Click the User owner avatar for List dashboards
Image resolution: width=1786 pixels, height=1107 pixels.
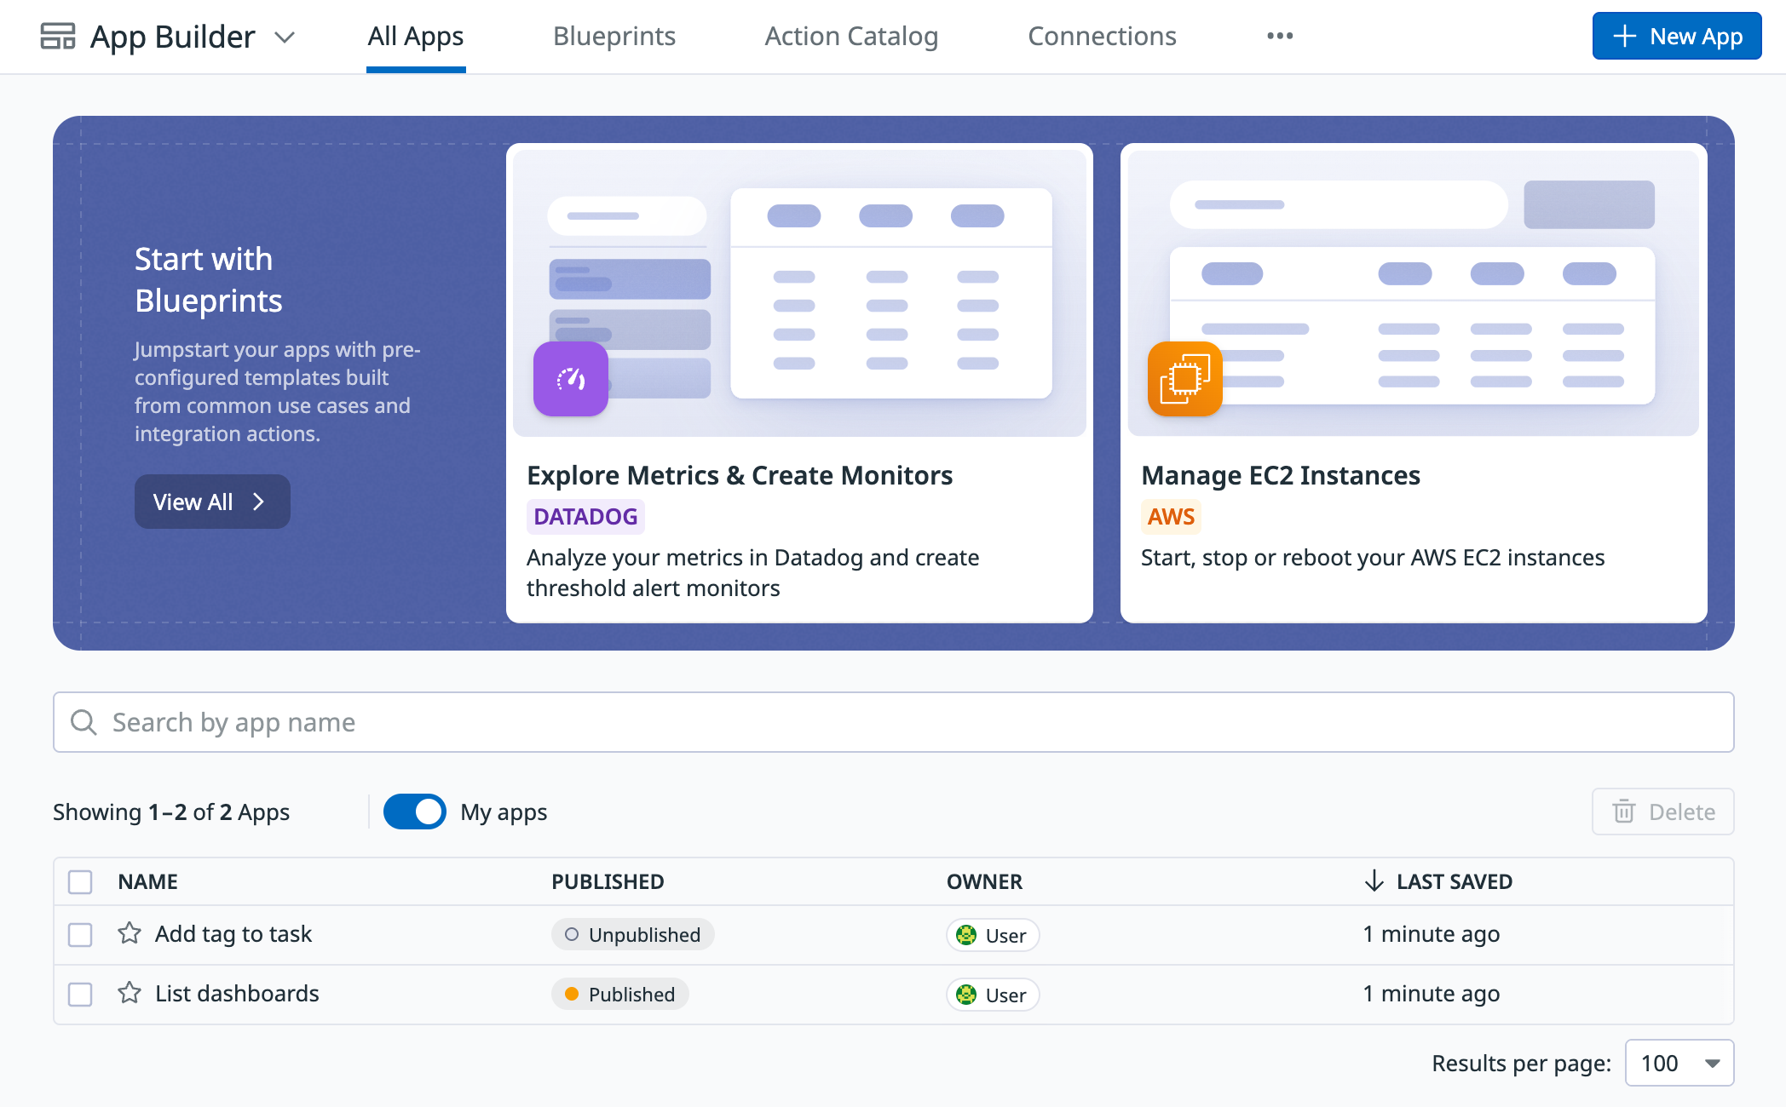pyautogui.click(x=966, y=995)
